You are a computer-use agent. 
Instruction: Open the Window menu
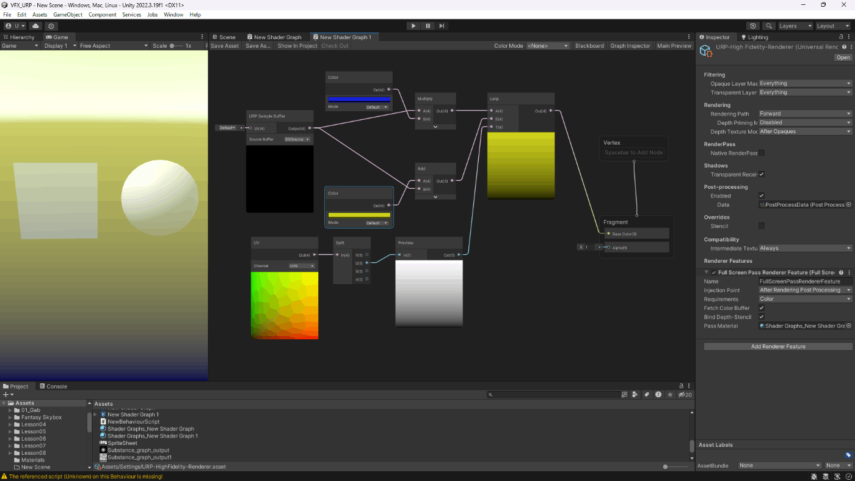coord(173,15)
